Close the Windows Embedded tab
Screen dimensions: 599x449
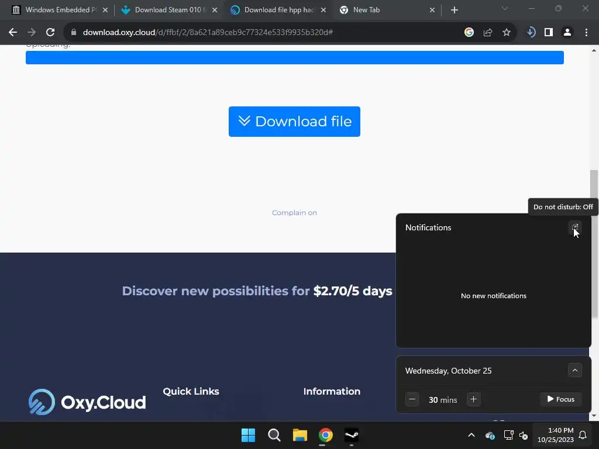(x=105, y=10)
